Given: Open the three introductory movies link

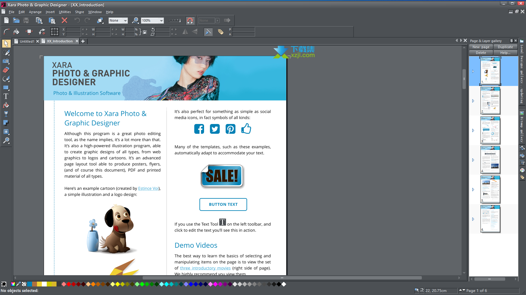Looking at the screenshot, I should (205, 268).
